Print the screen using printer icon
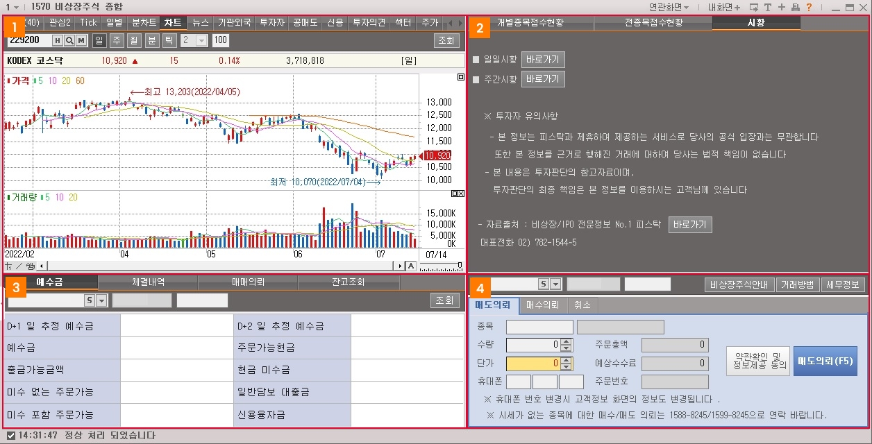Viewport: 872px width, 444px height. click(x=795, y=7)
